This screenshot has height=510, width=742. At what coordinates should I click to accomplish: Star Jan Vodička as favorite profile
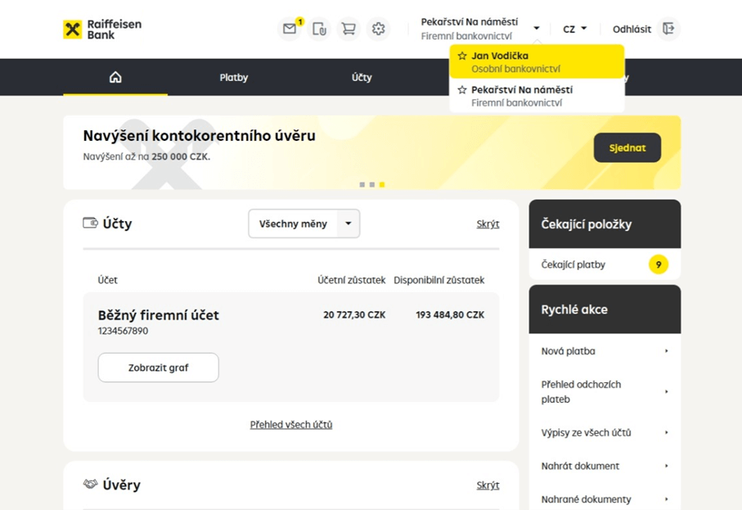[462, 56]
